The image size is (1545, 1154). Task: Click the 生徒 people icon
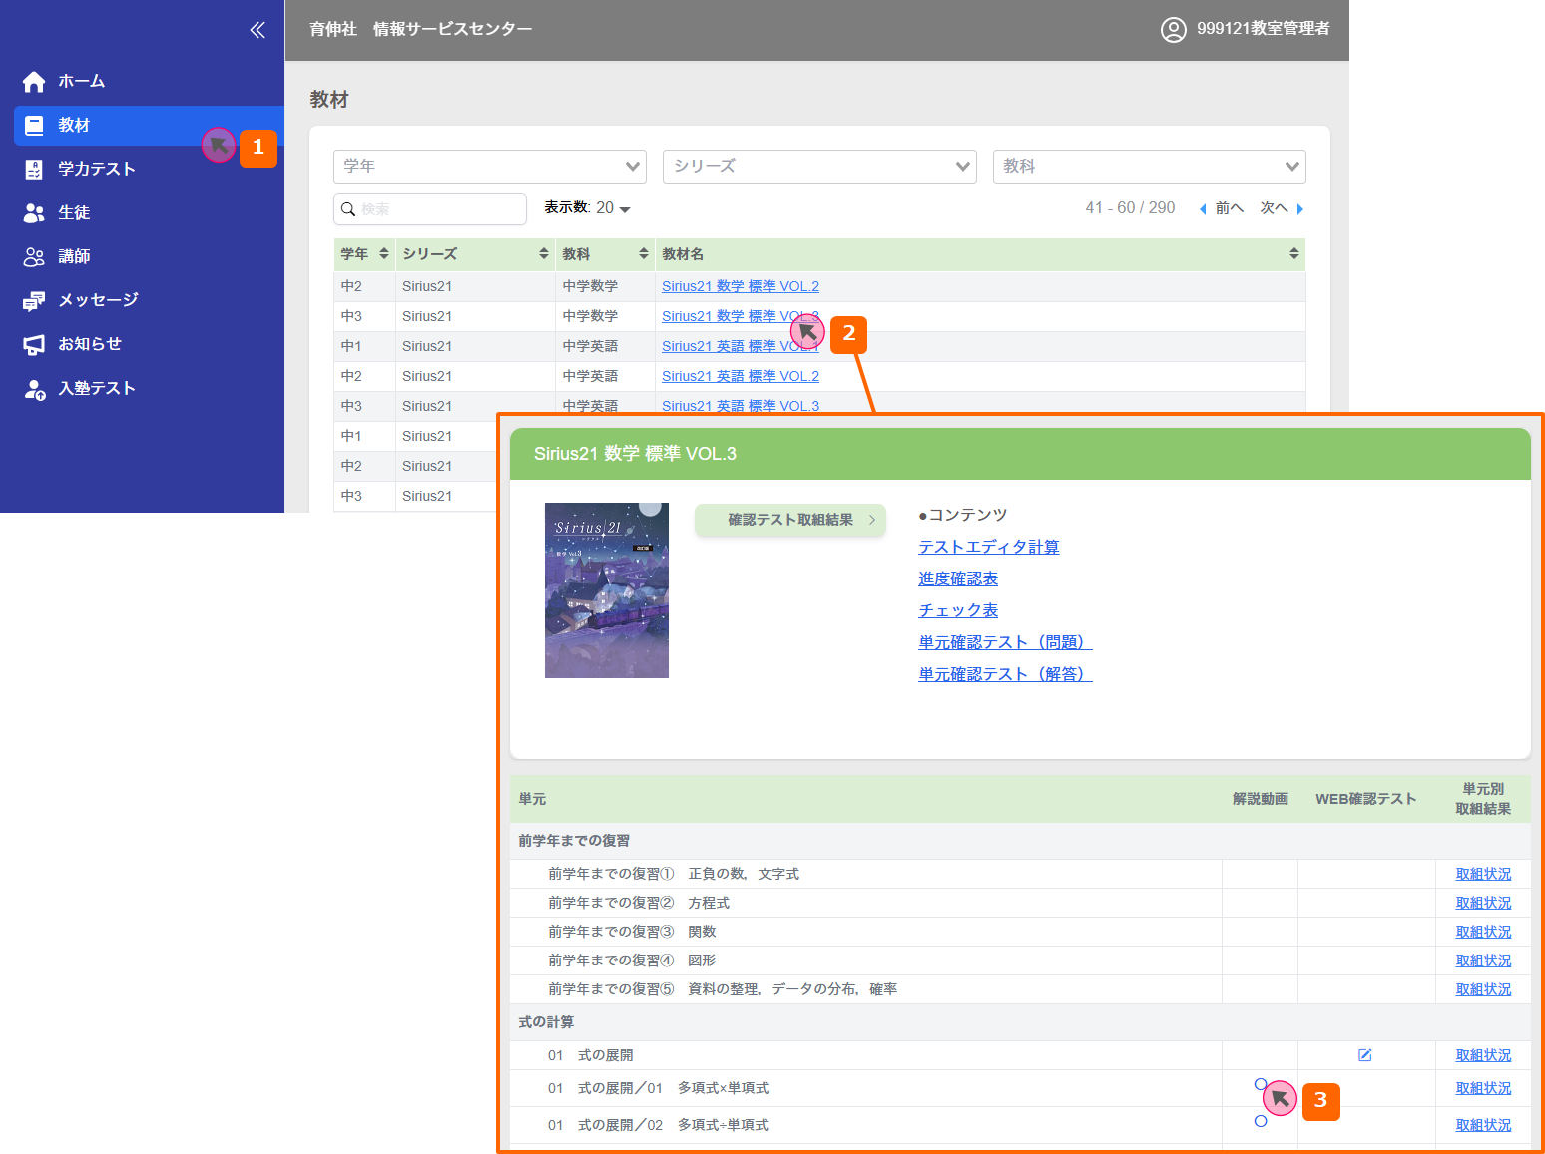tap(34, 213)
